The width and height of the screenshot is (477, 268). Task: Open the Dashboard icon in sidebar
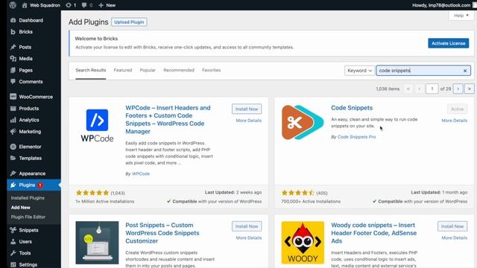[13, 20]
